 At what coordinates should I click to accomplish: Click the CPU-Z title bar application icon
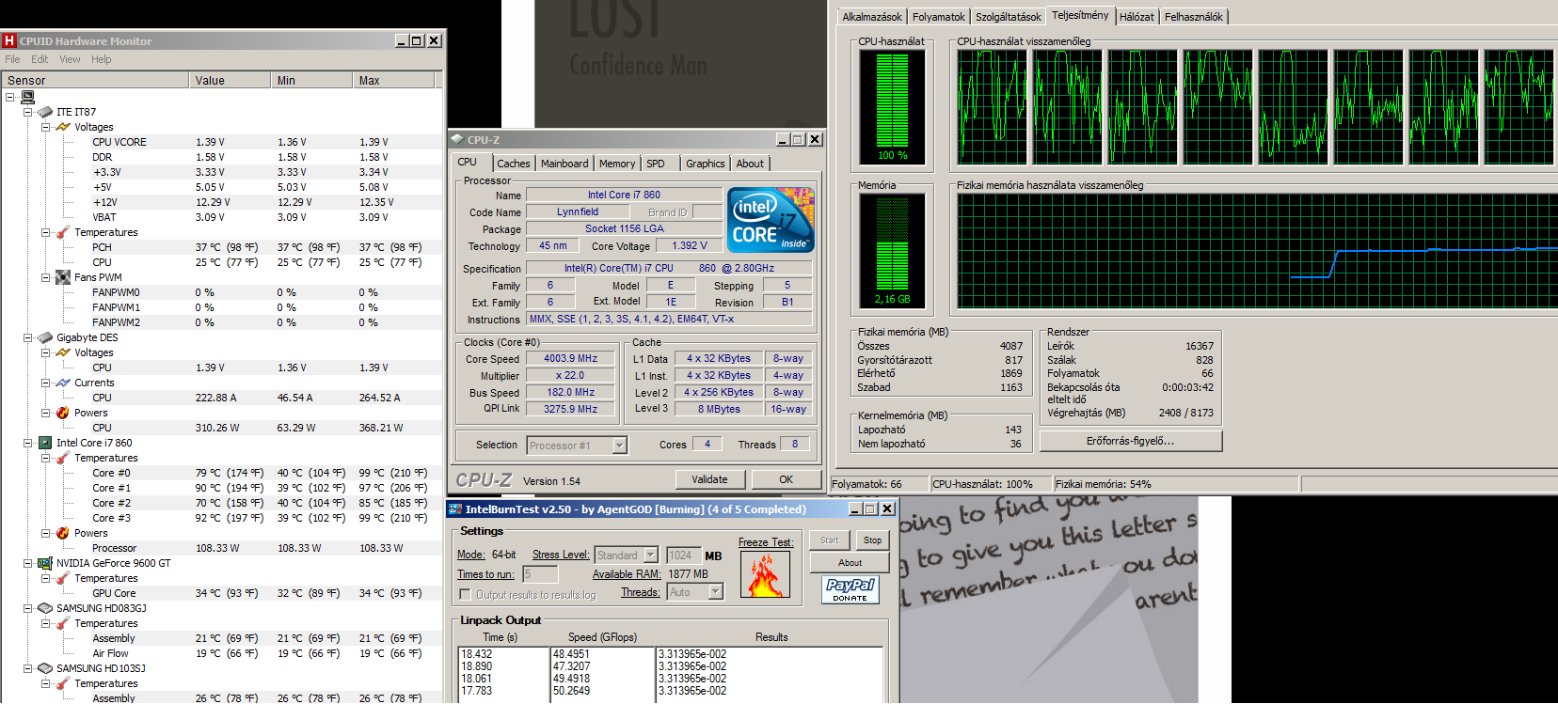click(457, 139)
